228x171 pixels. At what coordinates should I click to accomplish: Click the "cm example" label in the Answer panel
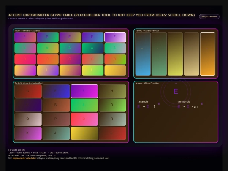184,102
